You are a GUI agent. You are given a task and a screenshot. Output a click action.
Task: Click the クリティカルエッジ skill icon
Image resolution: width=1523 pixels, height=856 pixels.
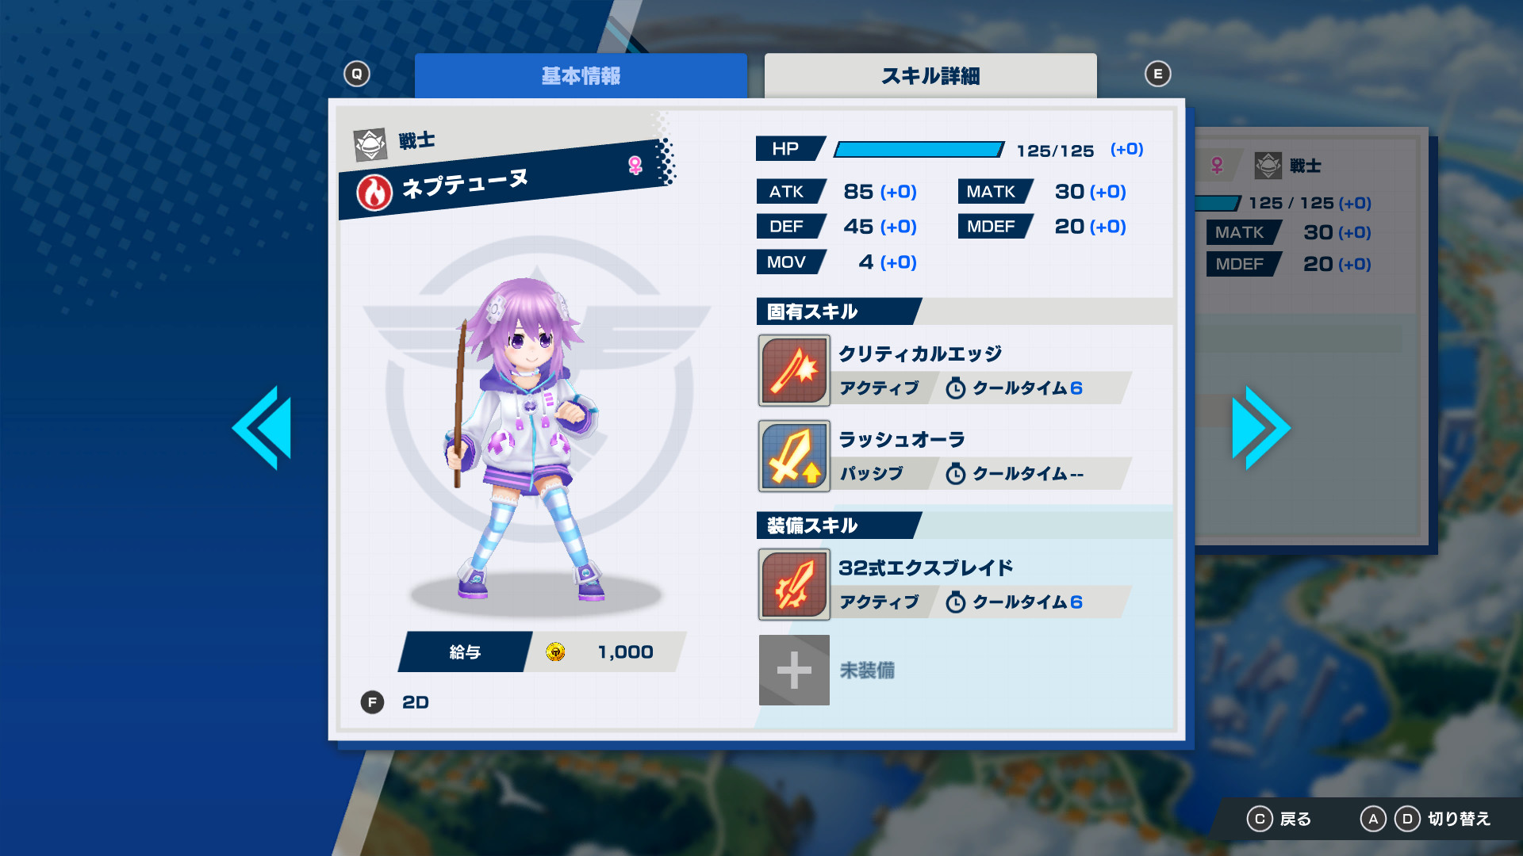(794, 370)
